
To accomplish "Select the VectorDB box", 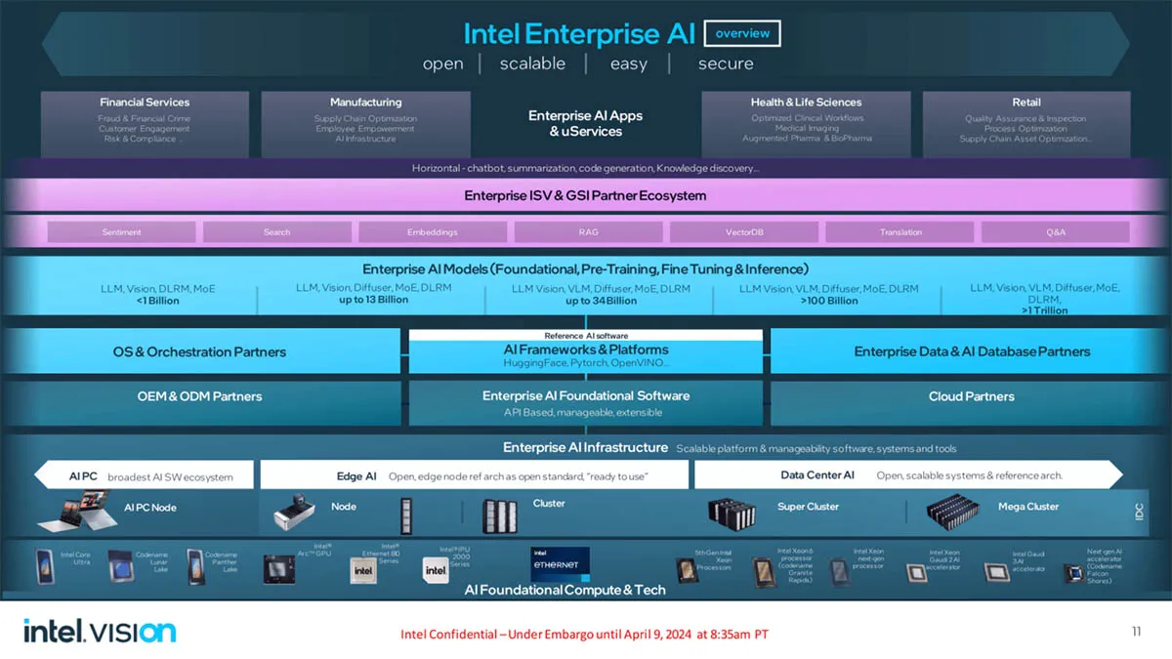I will (744, 232).
